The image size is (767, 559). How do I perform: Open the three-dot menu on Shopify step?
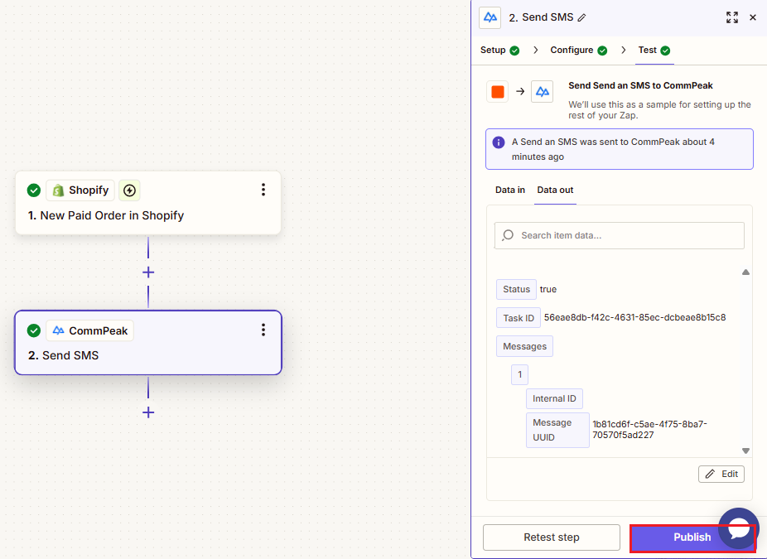263,190
